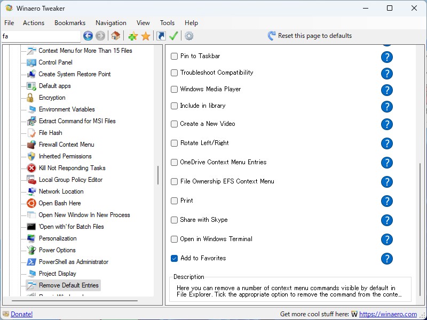Uncheck the Add to Favorites checkbox
427x320 pixels.
(174, 258)
